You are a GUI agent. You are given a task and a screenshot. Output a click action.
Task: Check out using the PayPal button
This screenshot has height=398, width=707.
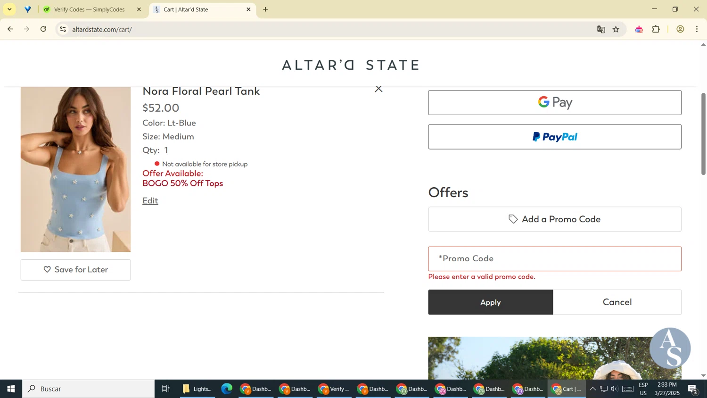pyautogui.click(x=555, y=137)
